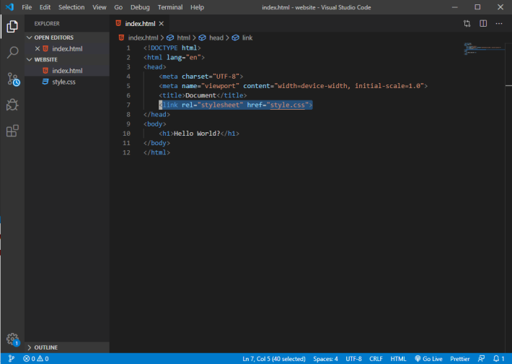Collapse the WEBSITE folder section

click(67, 59)
